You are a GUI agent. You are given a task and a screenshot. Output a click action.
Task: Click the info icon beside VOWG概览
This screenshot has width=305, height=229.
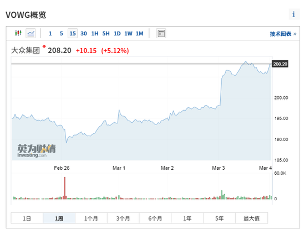(294, 14)
